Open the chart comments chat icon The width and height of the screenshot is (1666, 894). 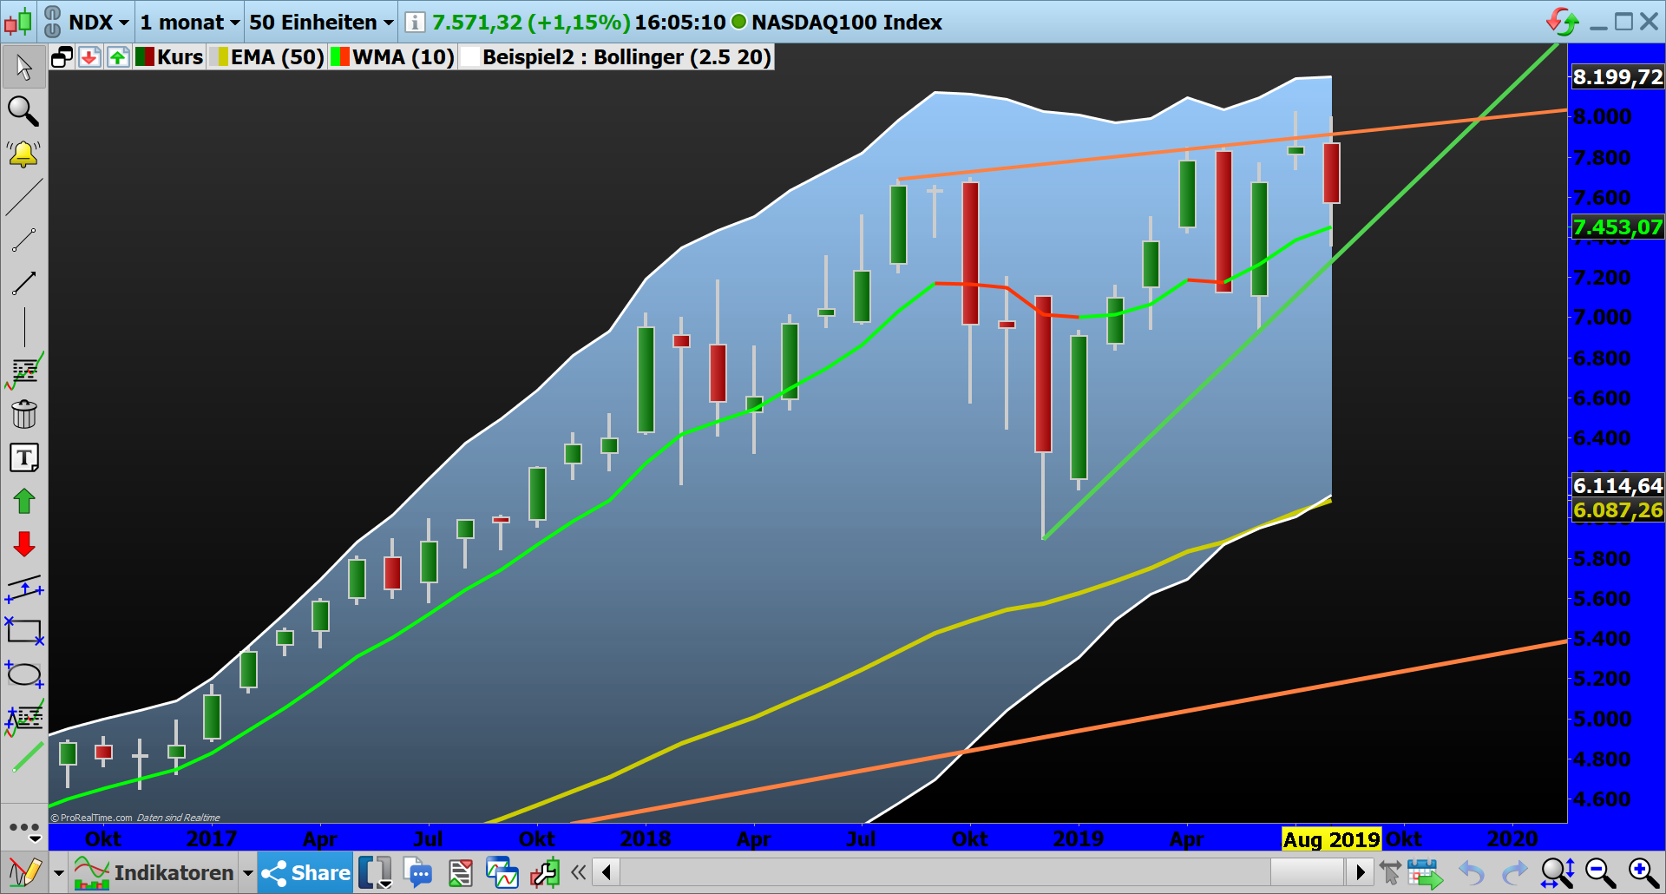point(419,872)
